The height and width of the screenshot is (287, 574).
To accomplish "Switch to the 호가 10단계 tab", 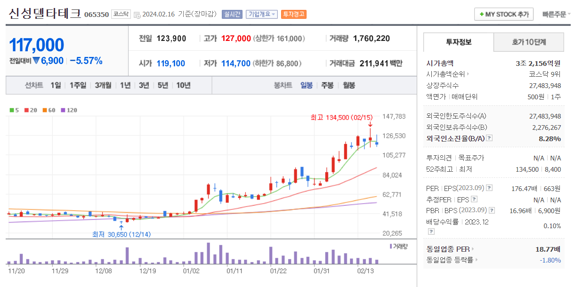I will [x=529, y=42].
